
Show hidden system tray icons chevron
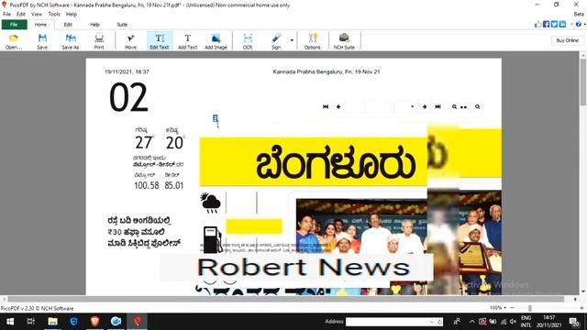471,322
